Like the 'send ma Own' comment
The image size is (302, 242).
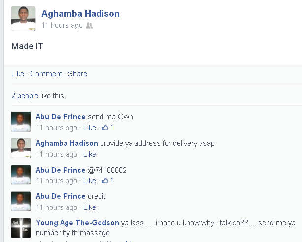pyautogui.click(x=90, y=128)
